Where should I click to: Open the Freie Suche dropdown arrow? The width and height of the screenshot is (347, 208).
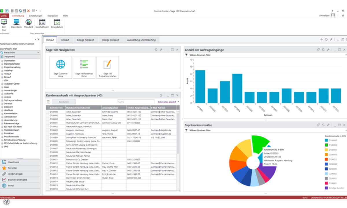coord(38,53)
